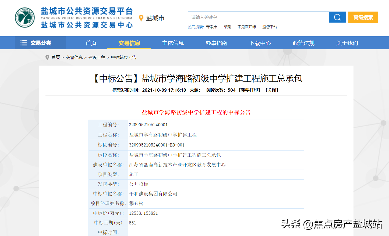This screenshot has width=389, height=236.
Task: Click the Yancheng platform logo emblem
Action: coord(25,17)
